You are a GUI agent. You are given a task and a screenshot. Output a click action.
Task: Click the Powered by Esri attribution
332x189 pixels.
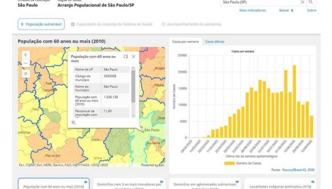pyautogui.click(x=152, y=165)
